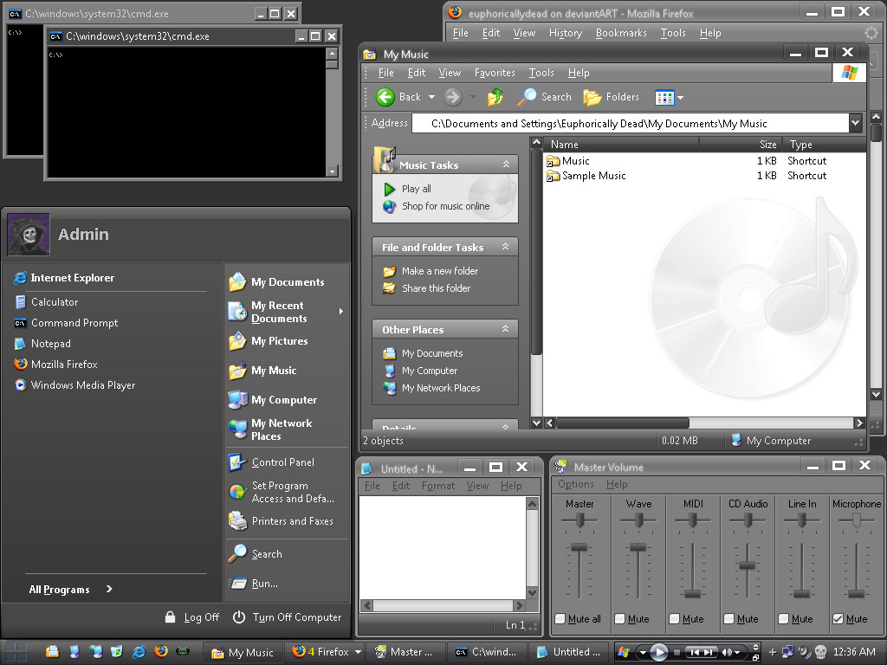Open My Computer in the Start menu
887x665 pixels.
(273, 400)
